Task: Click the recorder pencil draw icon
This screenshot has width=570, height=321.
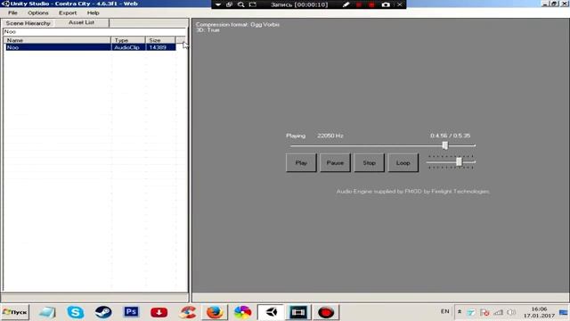Action: coord(346,4)
